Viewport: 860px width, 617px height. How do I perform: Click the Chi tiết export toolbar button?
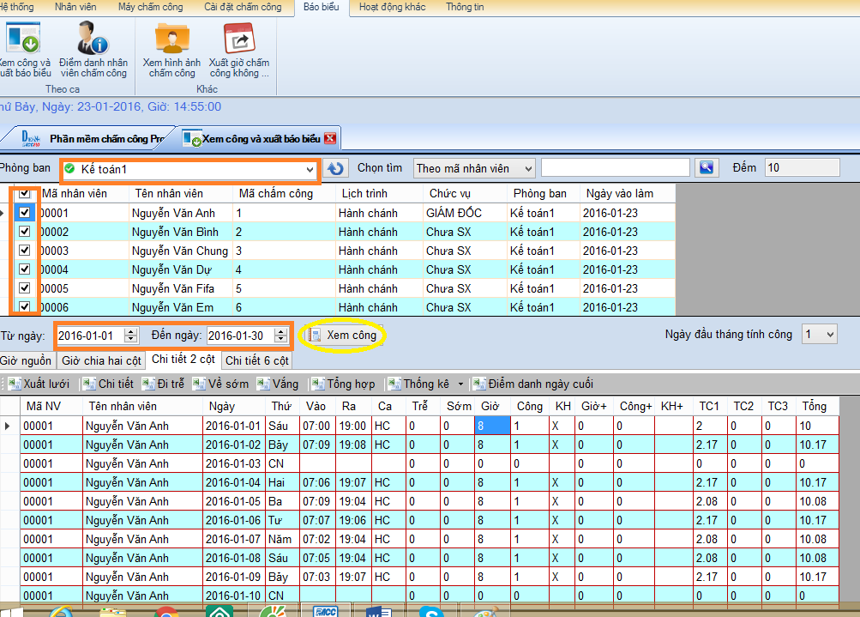coord(109,384)
